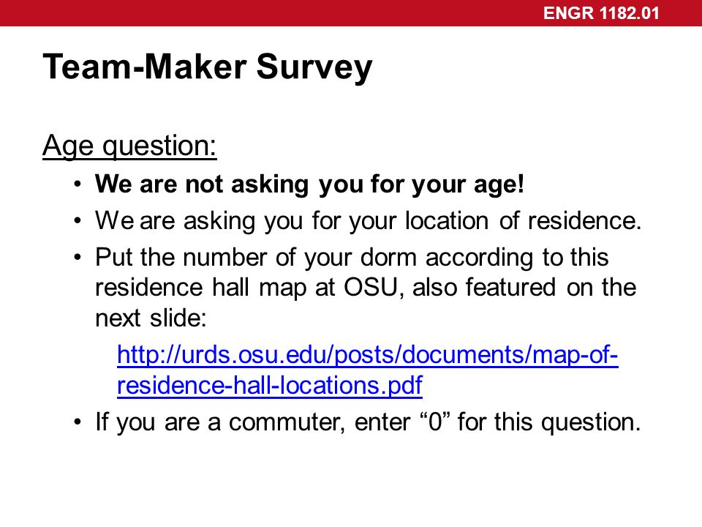Click the bullet marker before the commuter line
This screenshot has width=702, height=527.
click(x=78, y=422)
